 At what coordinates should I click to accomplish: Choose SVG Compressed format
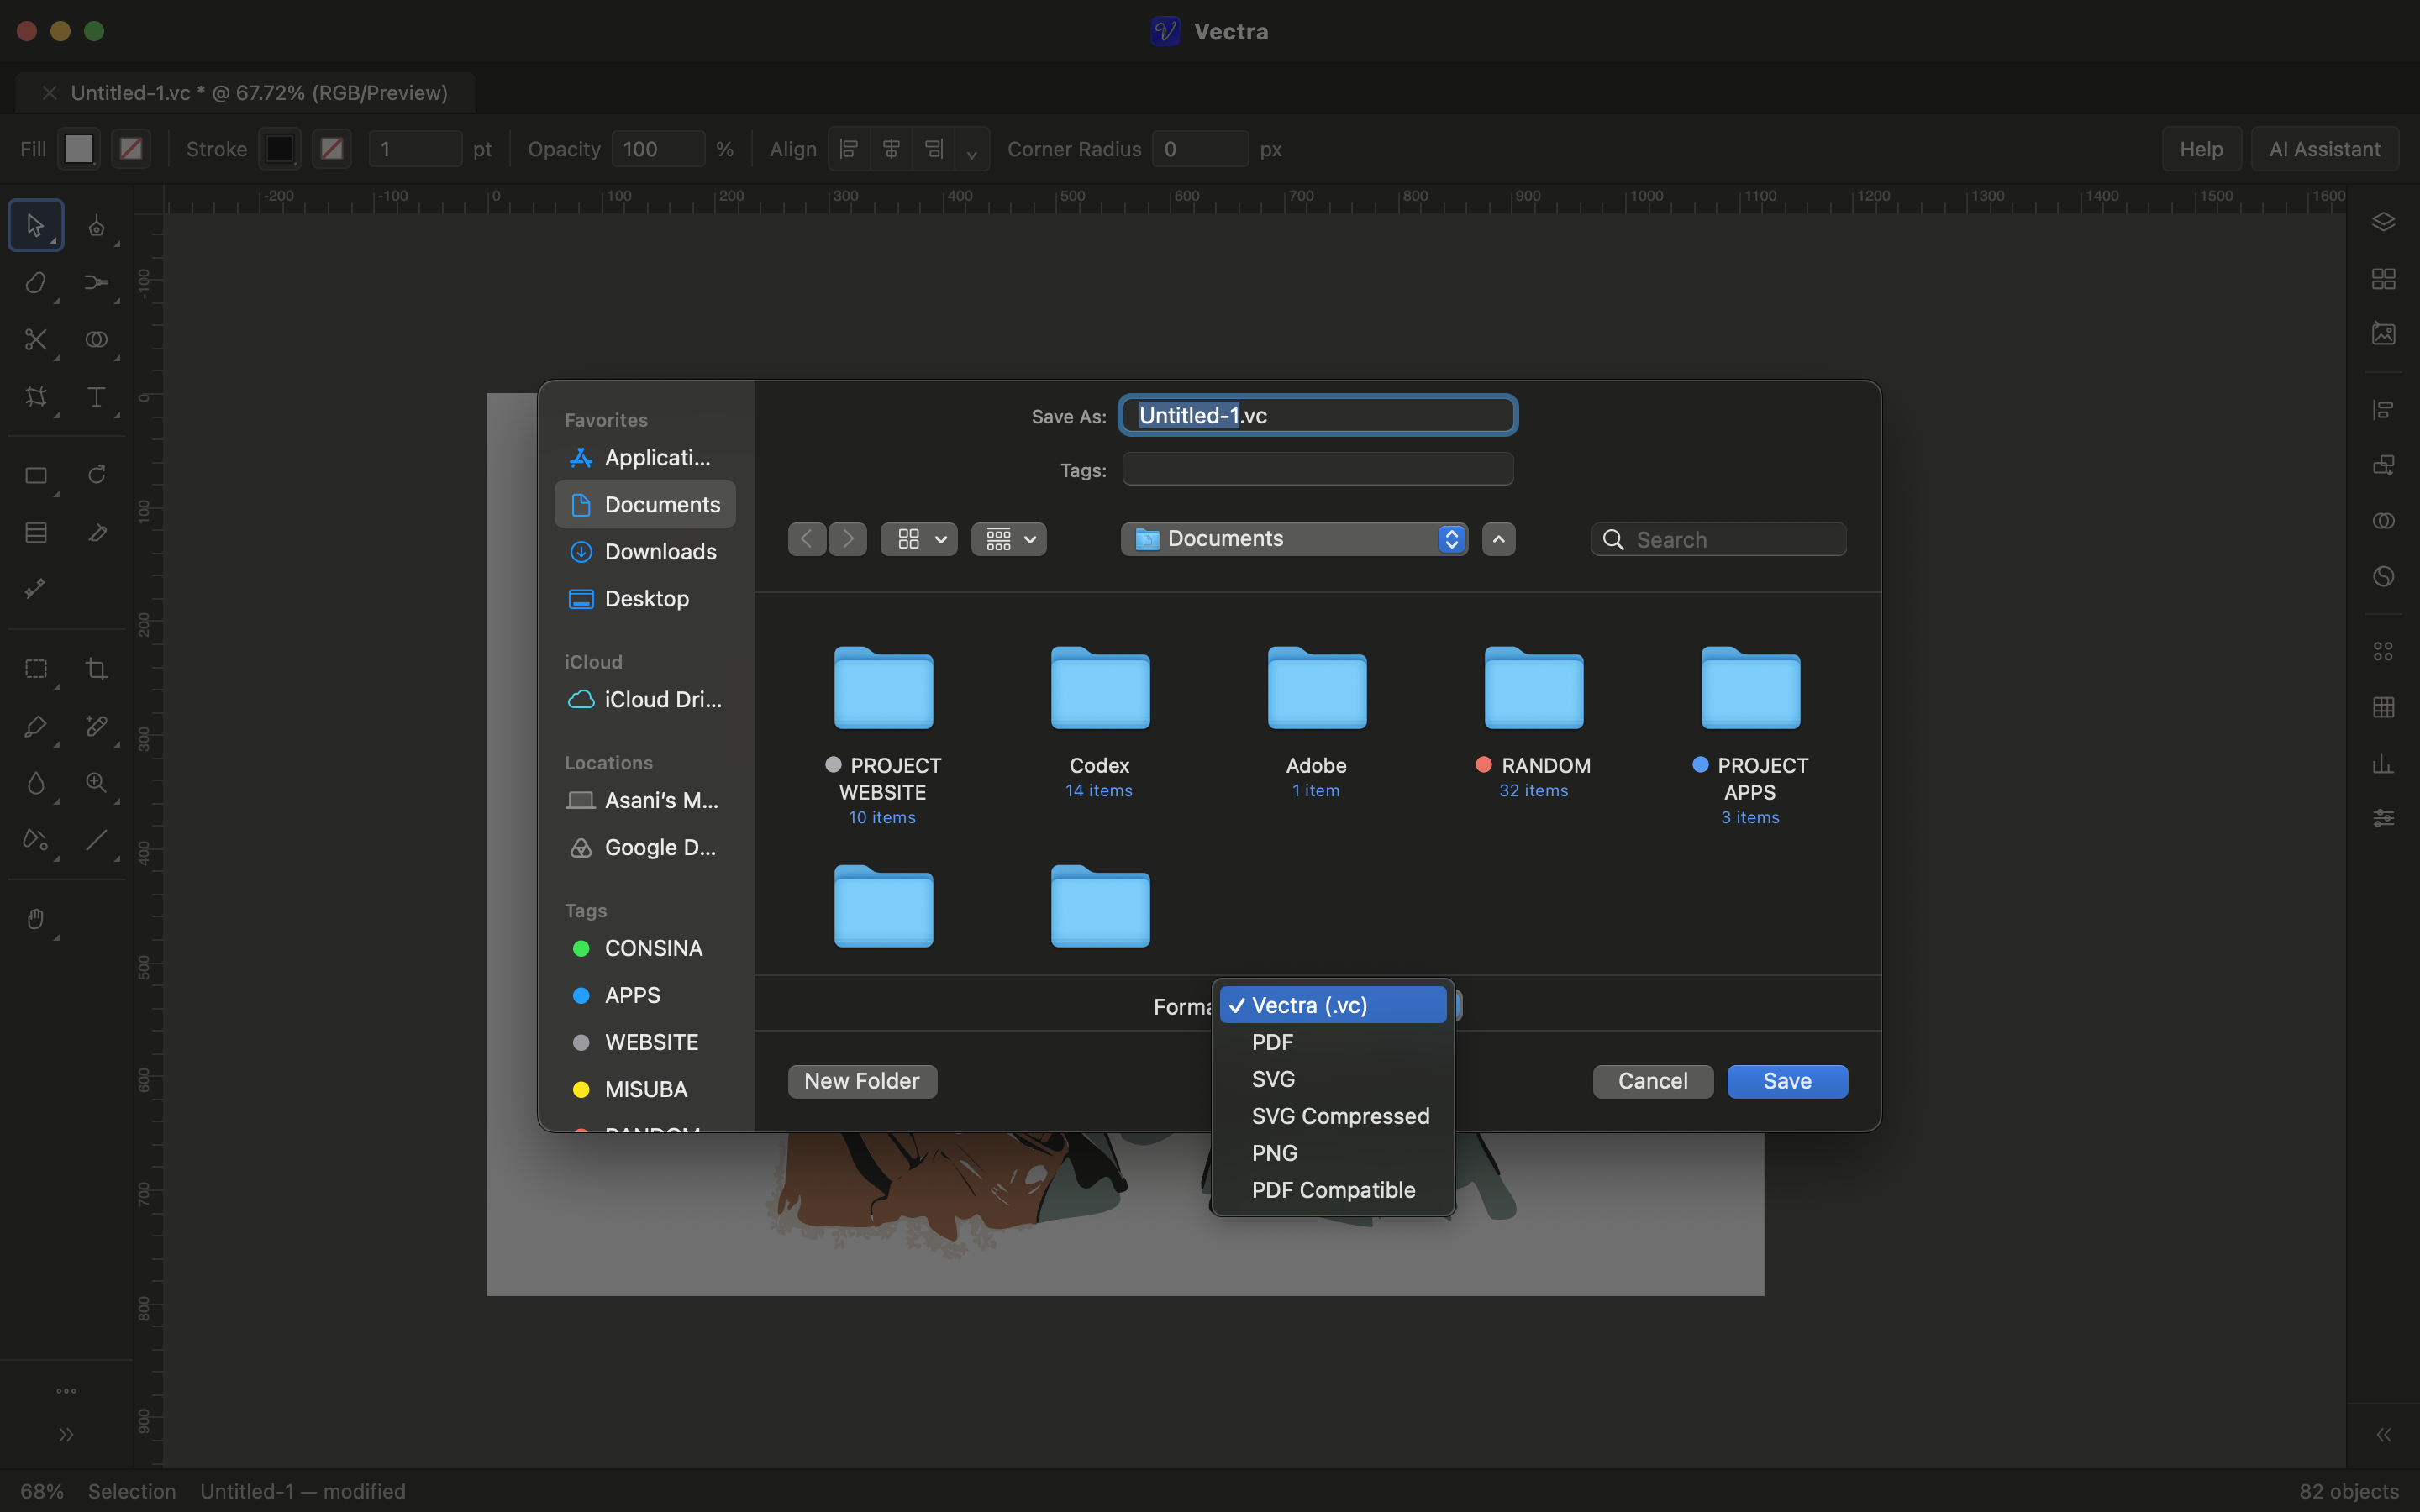(1333, 1116)
